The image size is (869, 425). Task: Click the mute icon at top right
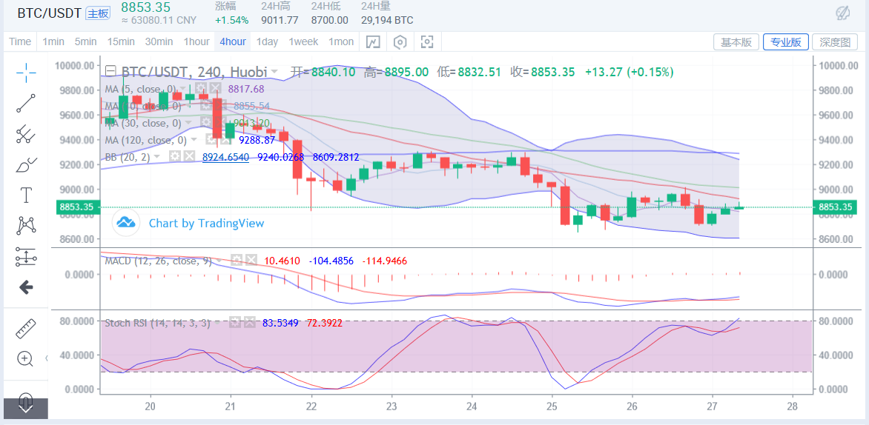[x=843, y=13]
